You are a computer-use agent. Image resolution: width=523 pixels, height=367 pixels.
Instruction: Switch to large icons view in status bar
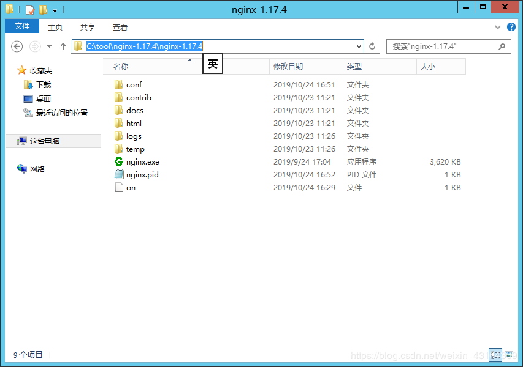click(x=509, y=355)
